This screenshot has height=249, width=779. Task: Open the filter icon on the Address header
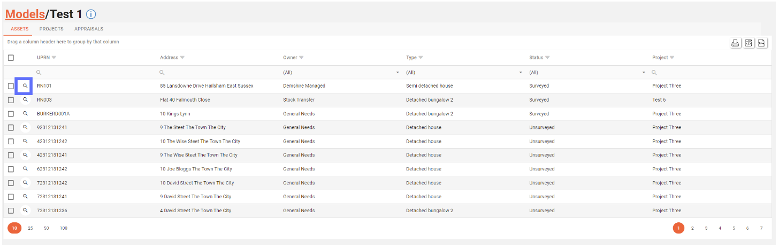(x=182, y=58)
